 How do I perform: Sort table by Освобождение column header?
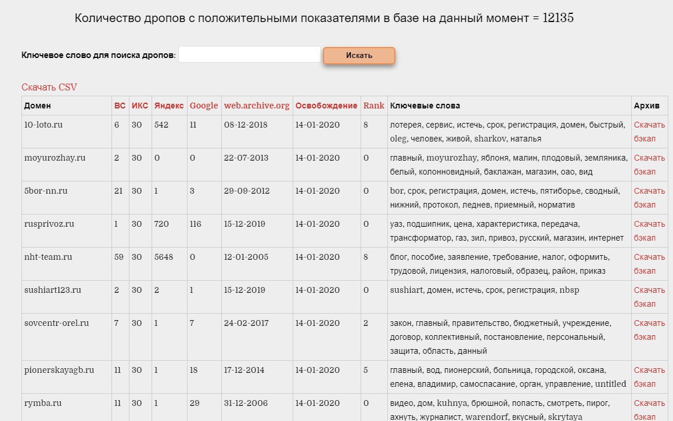pos(326,106)
